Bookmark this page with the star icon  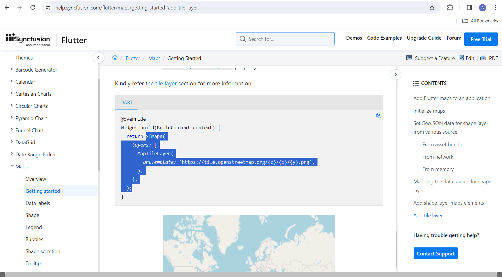(x=432, y=8)
